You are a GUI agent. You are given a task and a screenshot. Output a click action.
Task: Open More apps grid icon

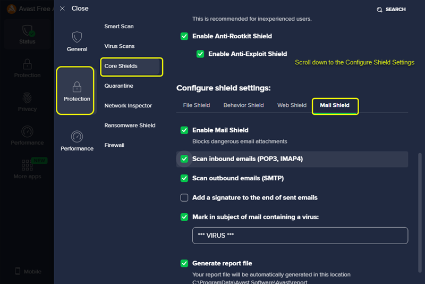click(27, 165)
